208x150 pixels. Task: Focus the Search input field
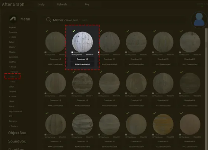[x=85, y=20]
